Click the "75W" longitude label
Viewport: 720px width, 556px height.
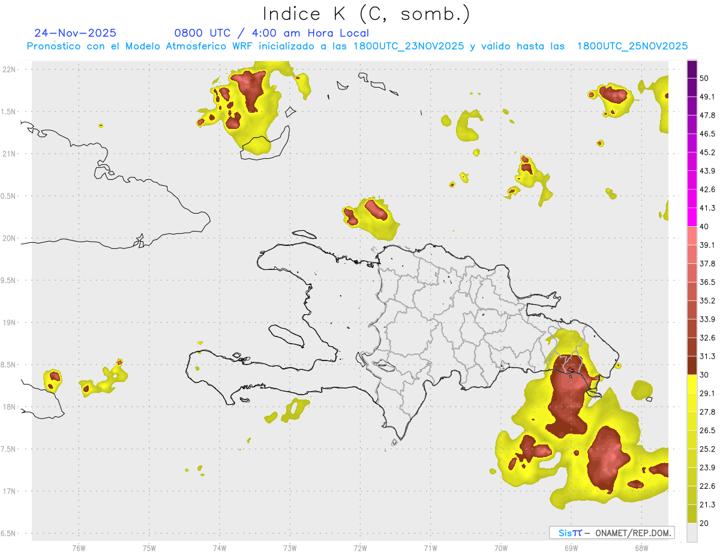point(149,548)
